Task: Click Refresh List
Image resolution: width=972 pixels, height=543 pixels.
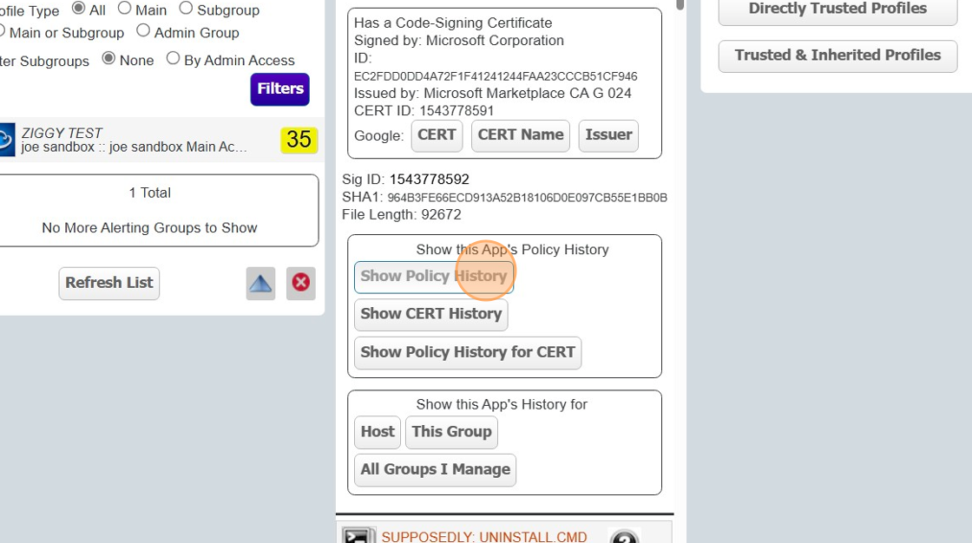Action: (x=108, y=283)
